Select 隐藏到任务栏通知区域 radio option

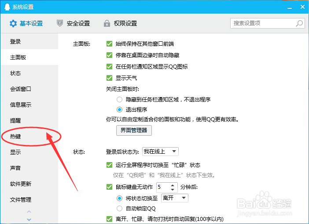119,100
